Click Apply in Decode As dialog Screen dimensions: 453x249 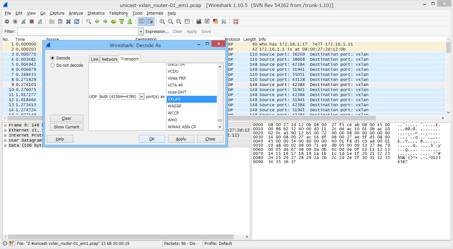181,139
